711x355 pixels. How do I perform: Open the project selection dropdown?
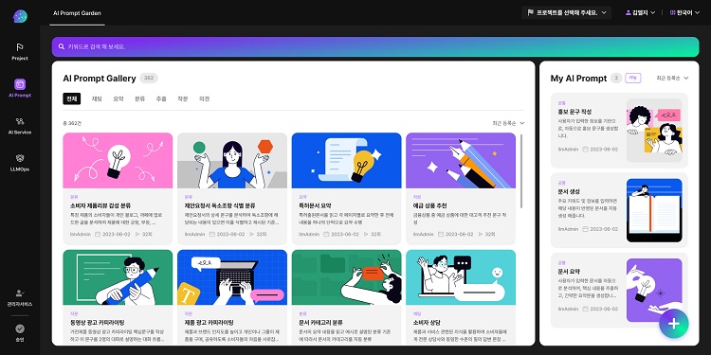tap(566, 12)
